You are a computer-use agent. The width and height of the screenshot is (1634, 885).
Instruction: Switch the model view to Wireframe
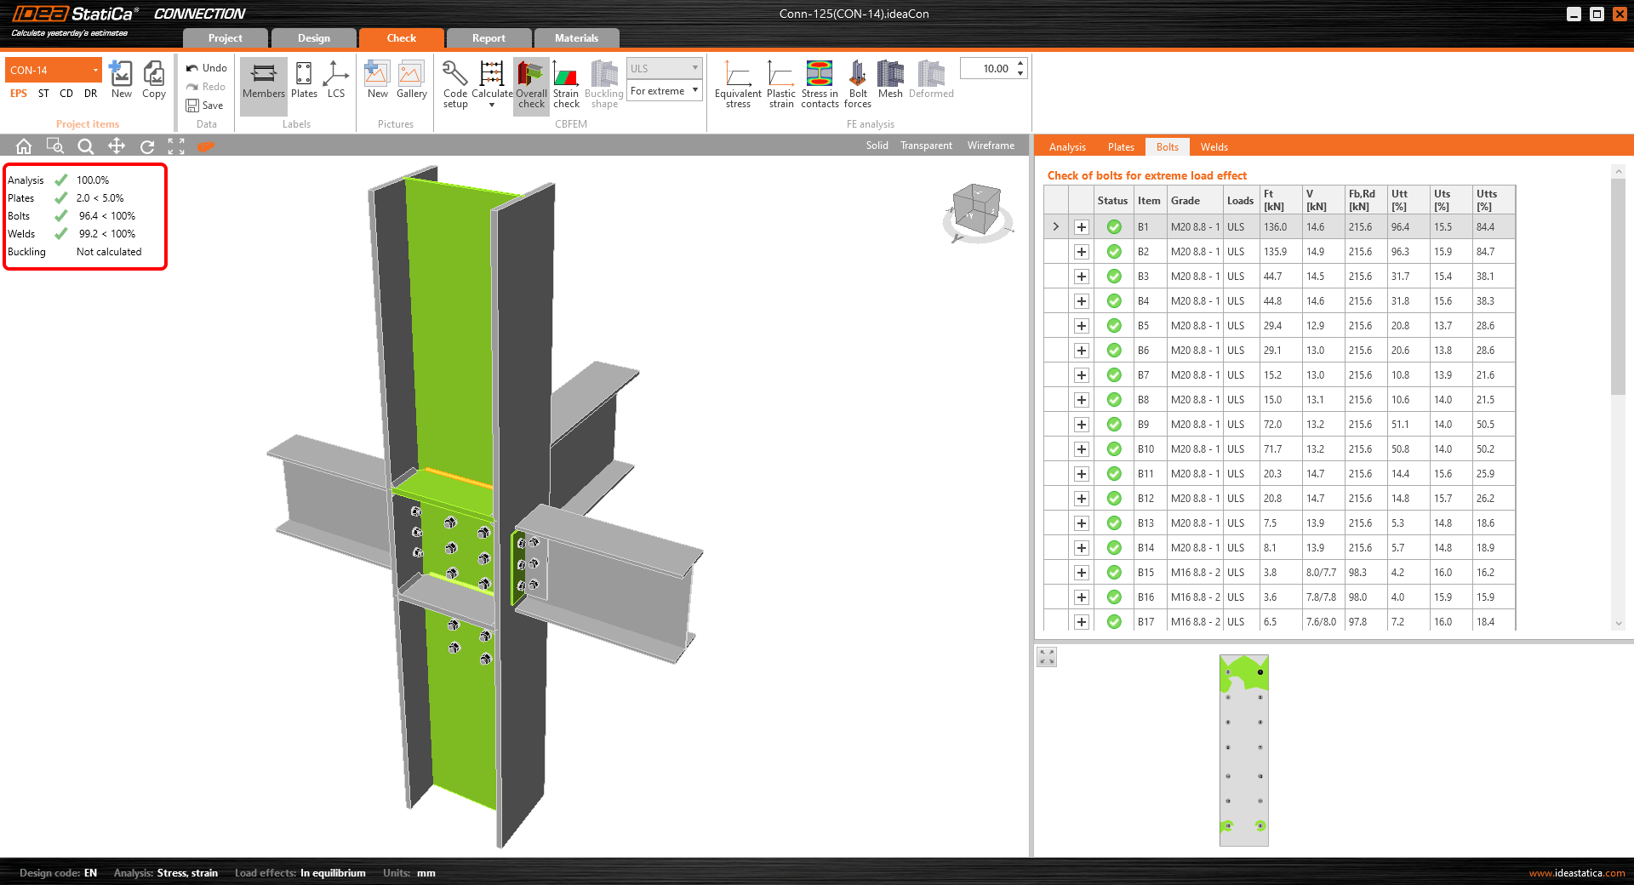click(x=991, y=146)
